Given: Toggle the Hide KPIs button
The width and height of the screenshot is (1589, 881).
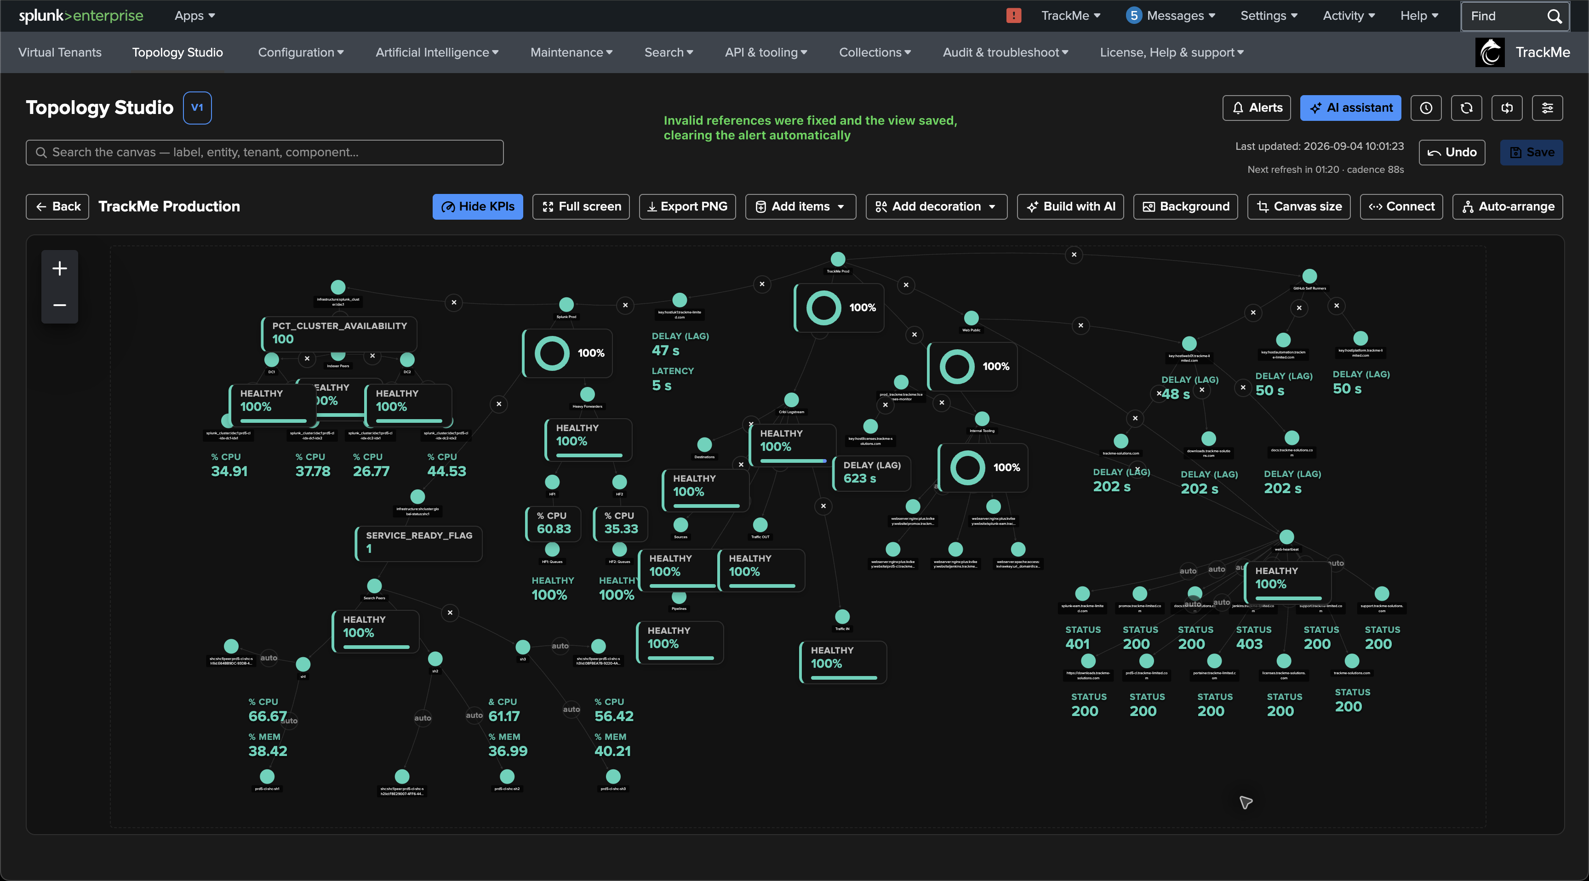Looking at the screenshot, I should (x=477, y=206).
